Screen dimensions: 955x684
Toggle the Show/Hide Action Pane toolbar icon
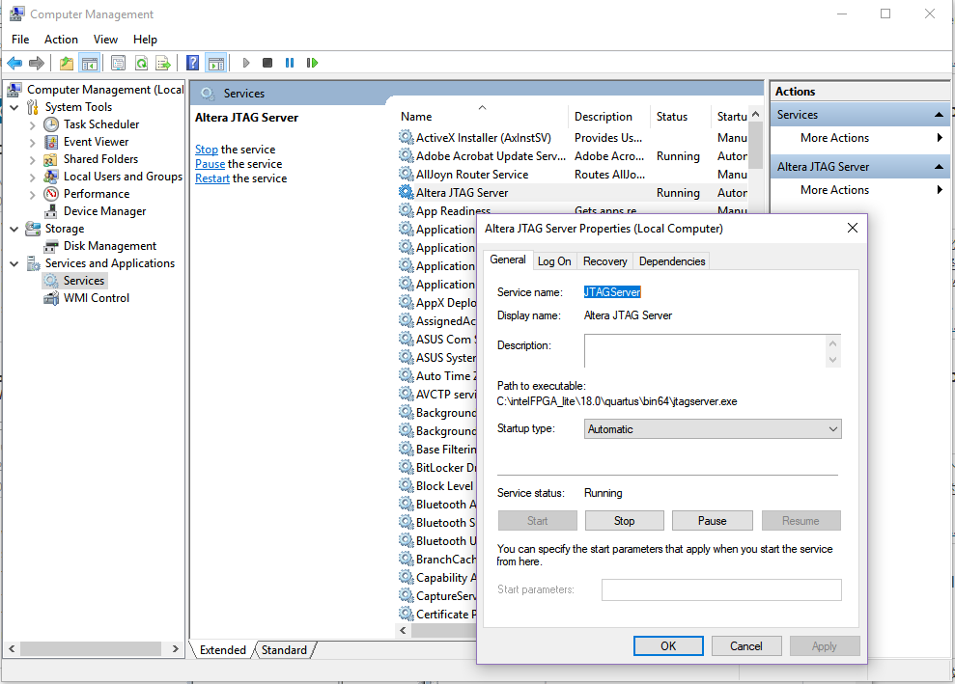point(215,63)
